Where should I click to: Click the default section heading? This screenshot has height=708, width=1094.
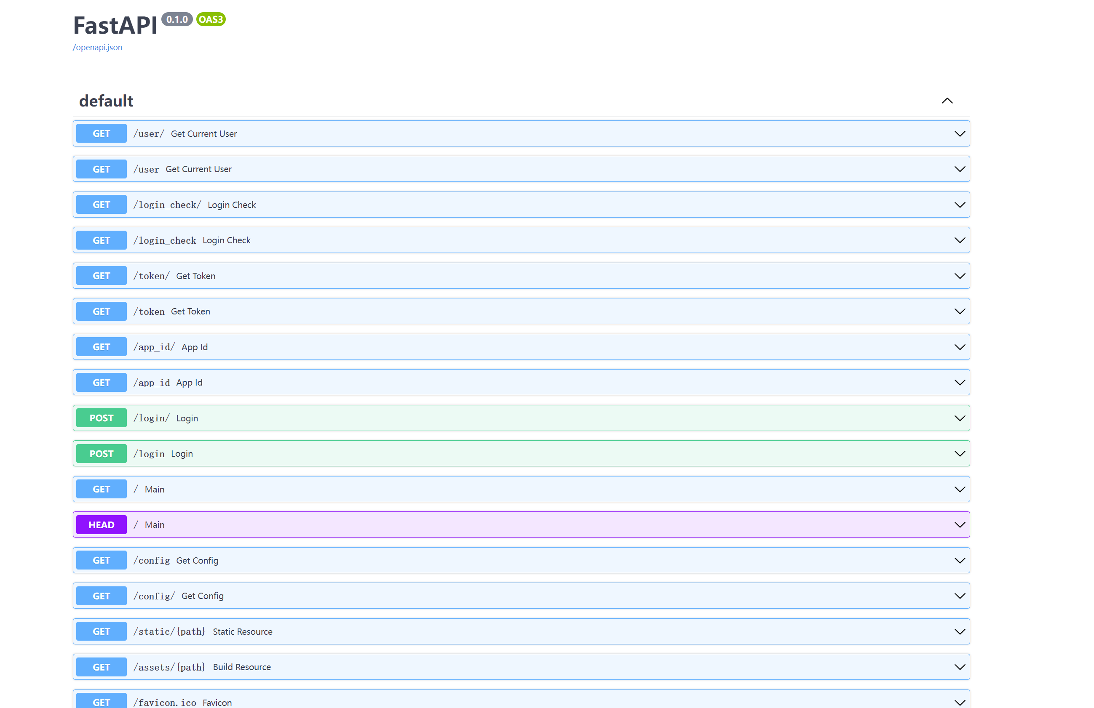coord(106,101)
